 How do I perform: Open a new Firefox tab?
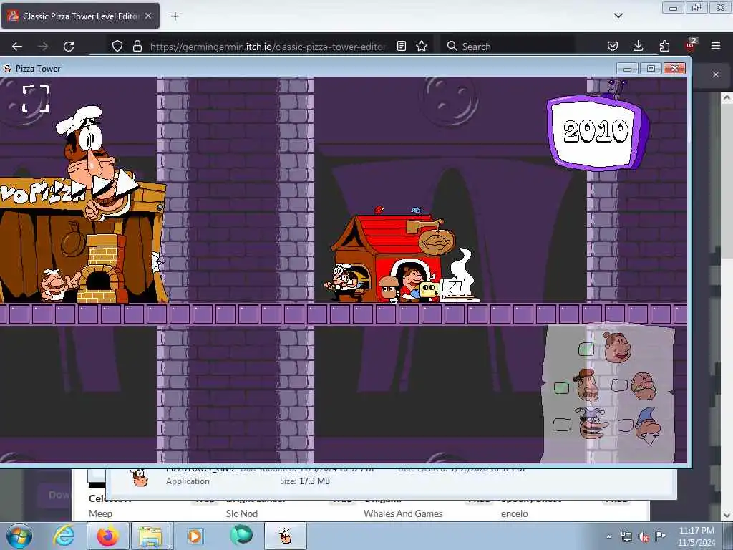click(x=175, y=16)
